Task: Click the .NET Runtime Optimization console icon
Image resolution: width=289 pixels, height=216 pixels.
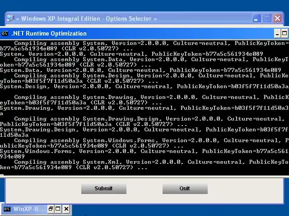Action: click(x=5, y=34)
